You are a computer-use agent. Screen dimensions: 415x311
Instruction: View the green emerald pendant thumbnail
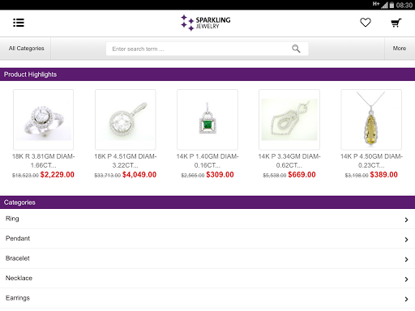coord(207,120)
